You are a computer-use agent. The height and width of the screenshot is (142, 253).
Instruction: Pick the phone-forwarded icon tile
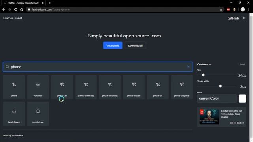[86, 87]
